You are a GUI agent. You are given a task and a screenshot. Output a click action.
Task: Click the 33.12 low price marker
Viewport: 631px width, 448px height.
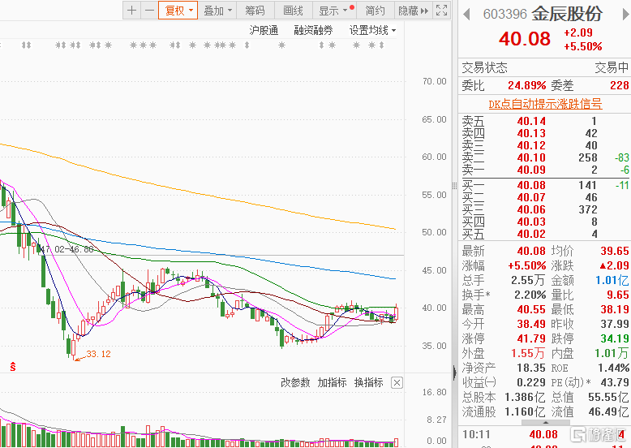pos(98,354)
